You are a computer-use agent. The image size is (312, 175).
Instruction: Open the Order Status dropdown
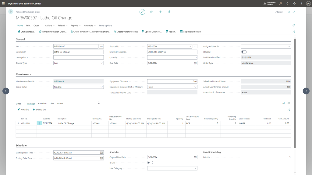tap(101, 87)
